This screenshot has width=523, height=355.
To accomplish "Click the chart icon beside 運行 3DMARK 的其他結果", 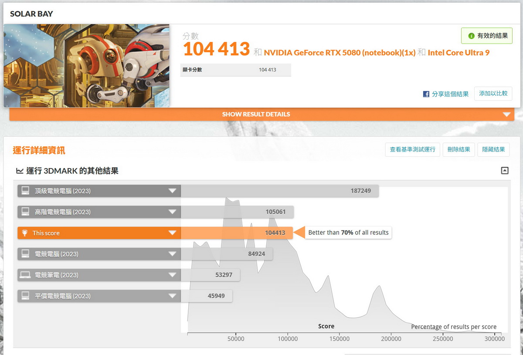I will [x=20, y=171].
